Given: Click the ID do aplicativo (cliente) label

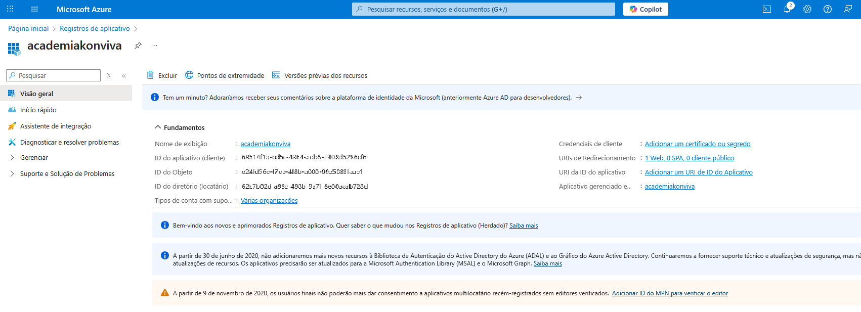Looking at the screenshot, I should 190,158.
